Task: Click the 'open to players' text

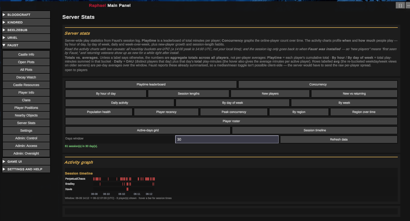Action: 76,70
